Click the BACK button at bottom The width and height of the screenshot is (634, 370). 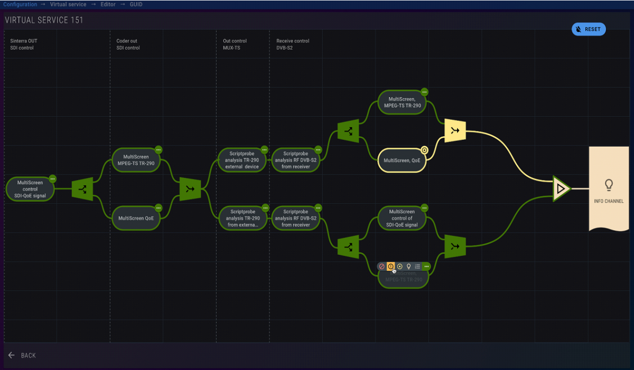(23, 355)
